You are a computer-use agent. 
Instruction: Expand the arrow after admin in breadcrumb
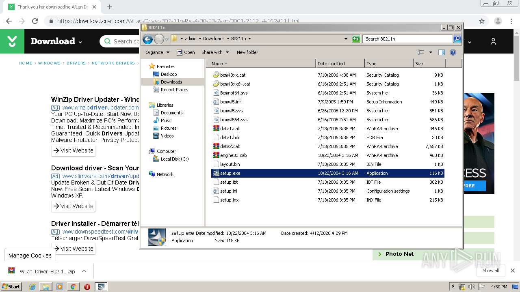(199, 39)
